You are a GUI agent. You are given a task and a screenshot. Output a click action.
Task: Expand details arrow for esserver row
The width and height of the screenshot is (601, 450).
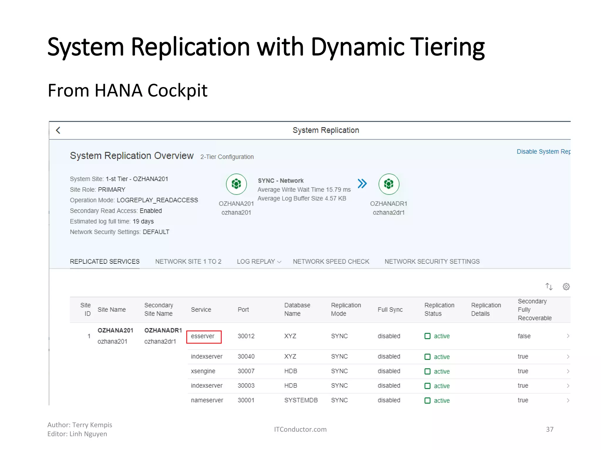tap(568, 336)
